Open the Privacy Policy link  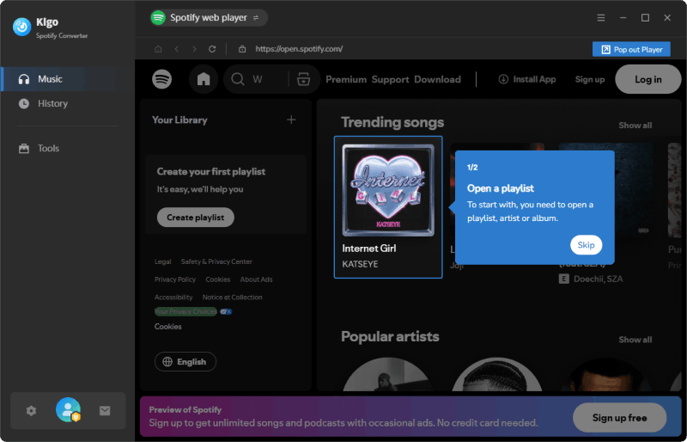(x=175, y=279)
